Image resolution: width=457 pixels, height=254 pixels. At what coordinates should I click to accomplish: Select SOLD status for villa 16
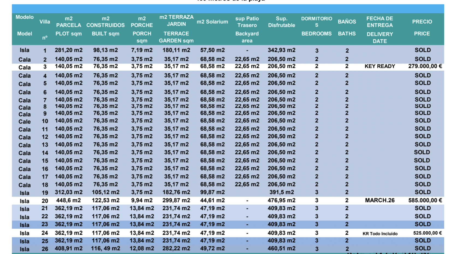[x=423, y=168]
